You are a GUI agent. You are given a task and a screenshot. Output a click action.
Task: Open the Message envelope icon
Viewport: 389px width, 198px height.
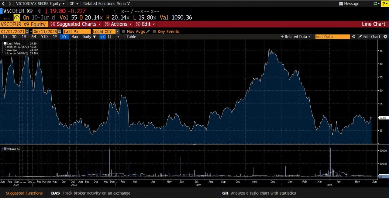pyautogui.click(x=341, y=4)
